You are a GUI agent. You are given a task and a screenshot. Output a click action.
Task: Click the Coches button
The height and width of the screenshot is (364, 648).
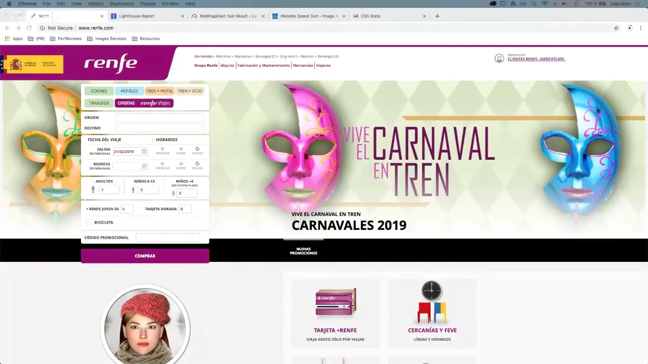tap(99, 91)
